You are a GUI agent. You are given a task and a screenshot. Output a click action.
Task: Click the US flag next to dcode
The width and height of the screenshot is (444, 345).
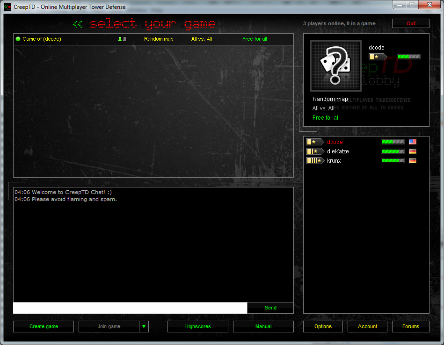tap(413, 142)
